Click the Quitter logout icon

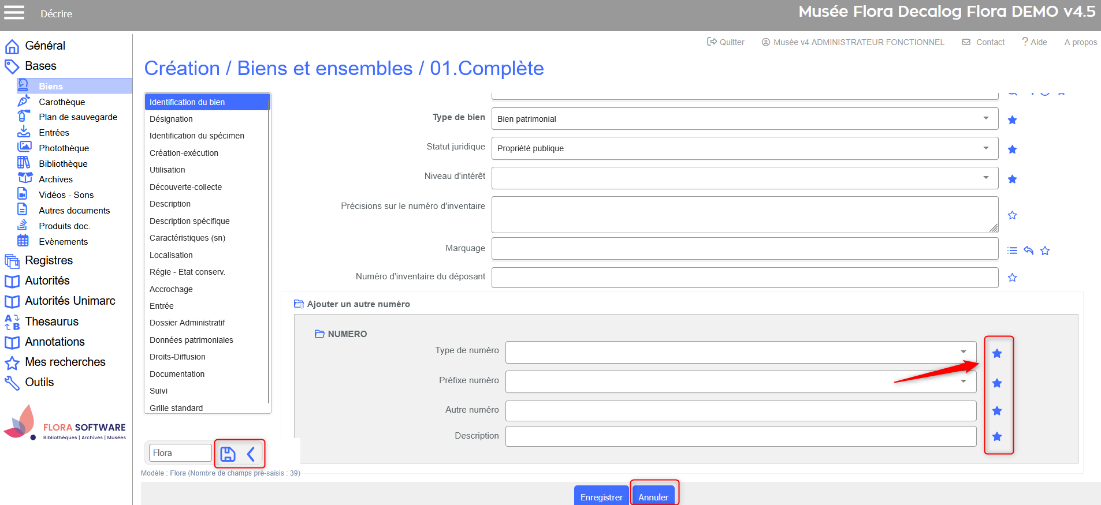[712, 42]
